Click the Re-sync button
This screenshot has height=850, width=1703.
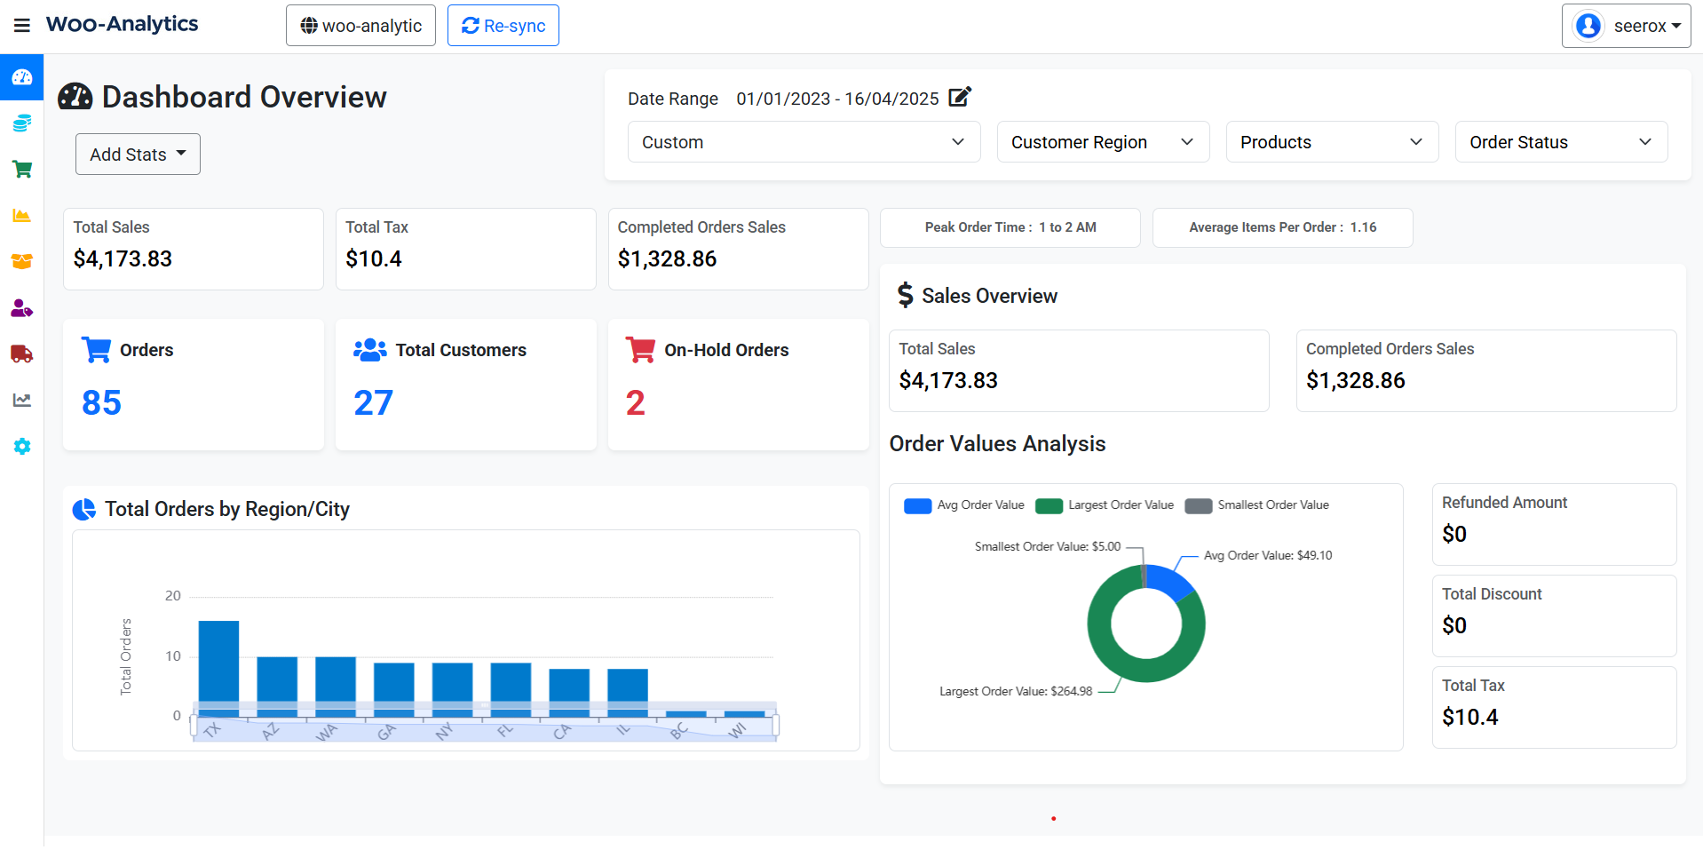tap(503, 26)
